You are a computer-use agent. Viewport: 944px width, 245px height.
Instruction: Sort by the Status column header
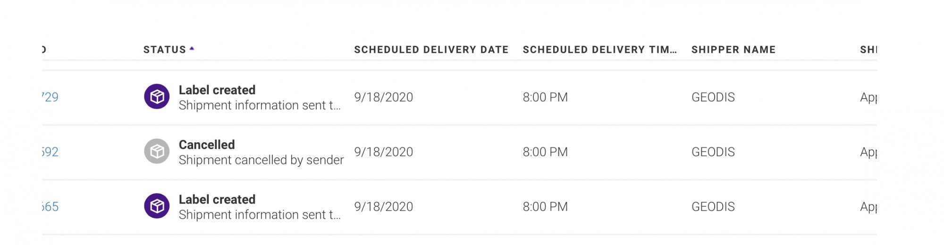[x=165, y=49]
